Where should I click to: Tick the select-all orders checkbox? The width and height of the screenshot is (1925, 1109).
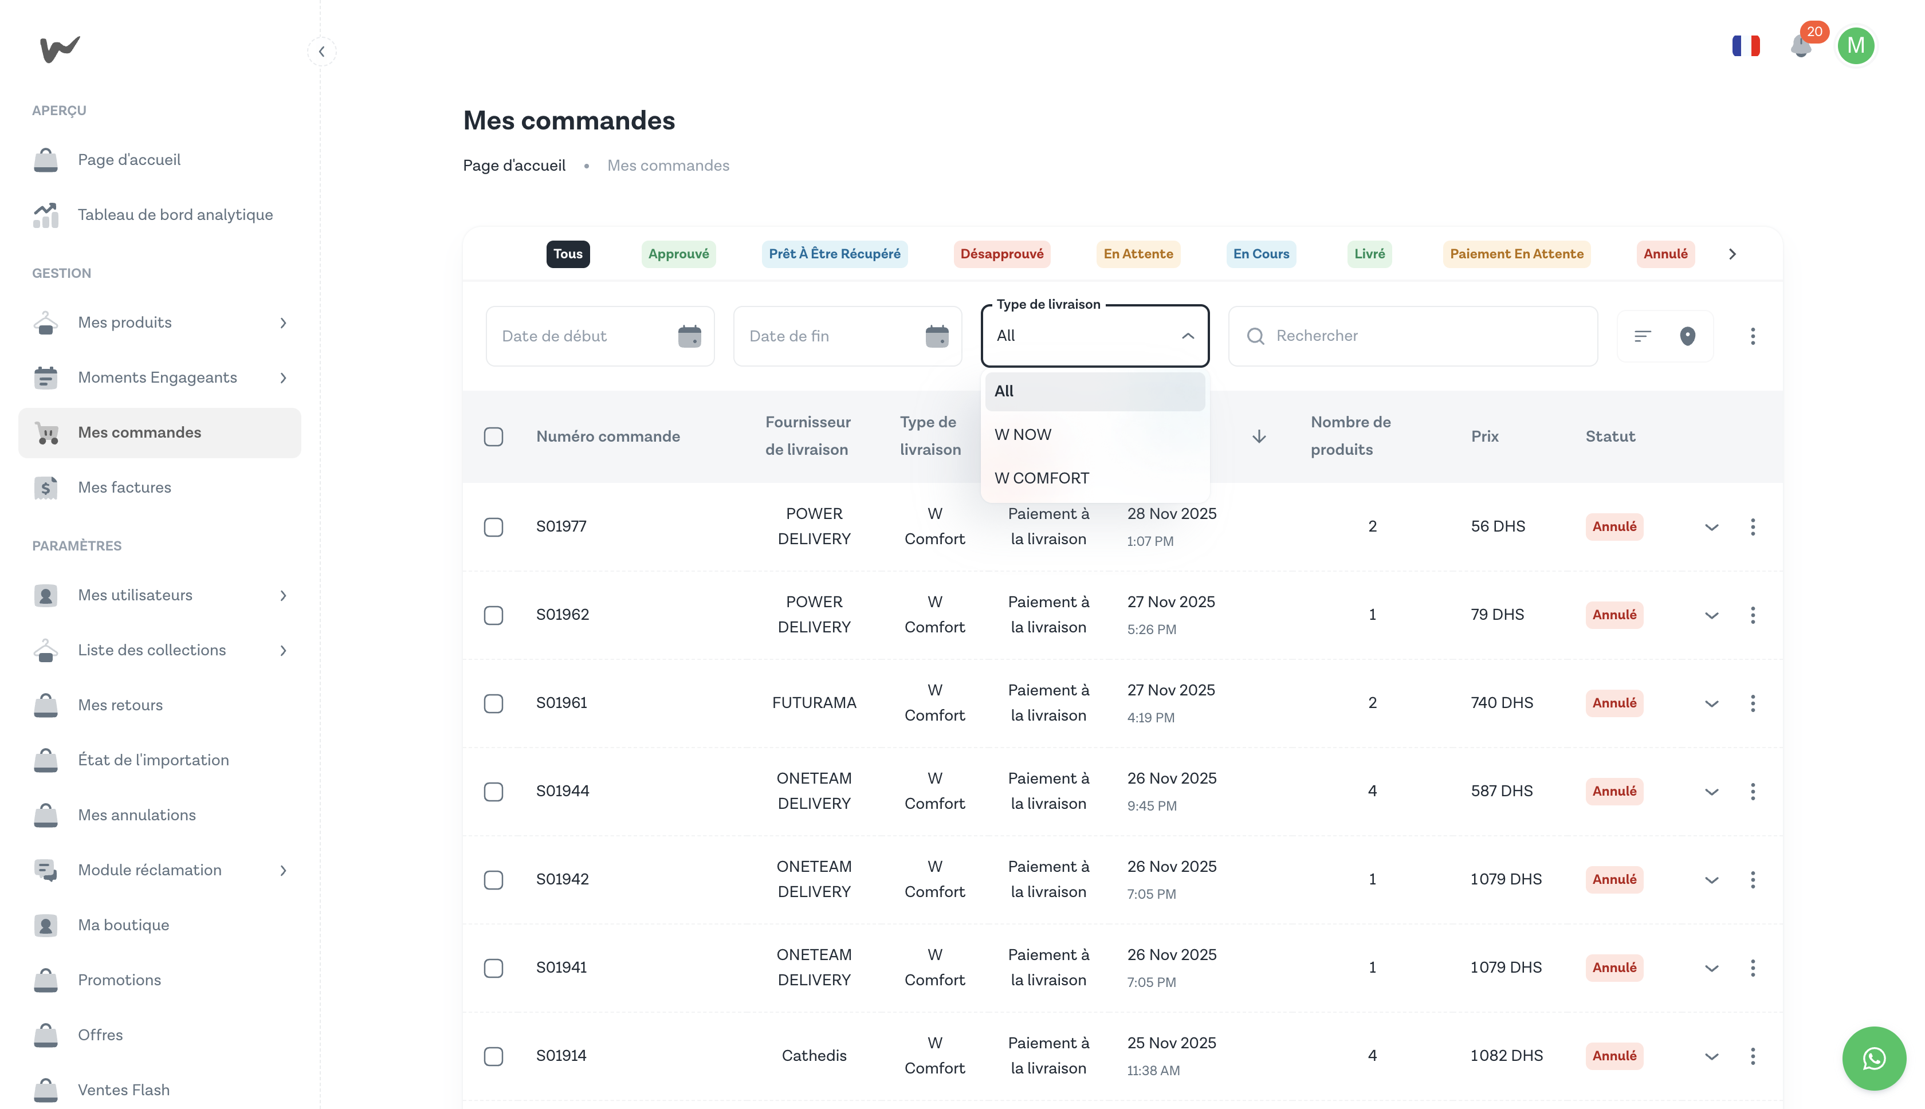[494, 436]
